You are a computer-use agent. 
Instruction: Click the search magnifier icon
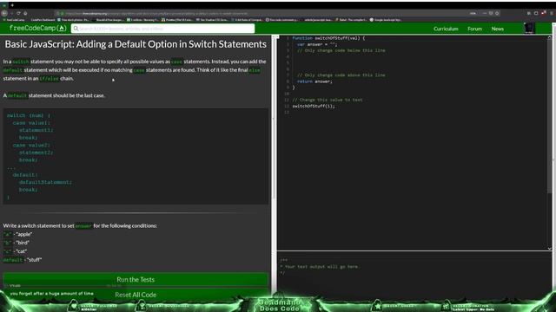click(x=76, y=29)
